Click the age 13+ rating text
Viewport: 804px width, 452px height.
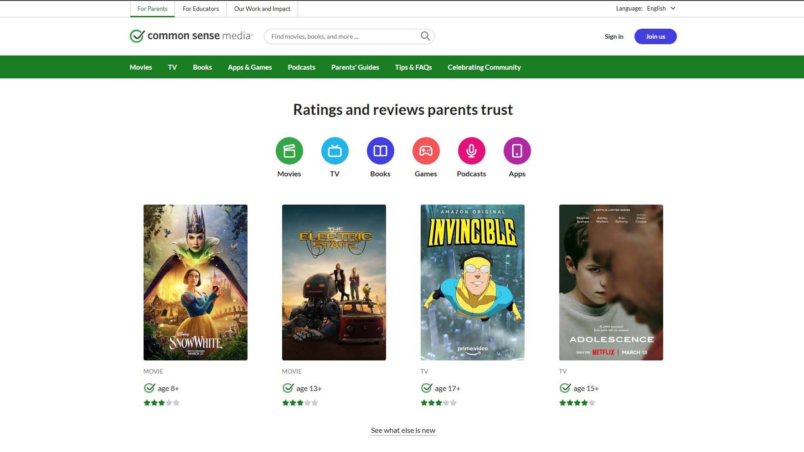coord(309,389)
